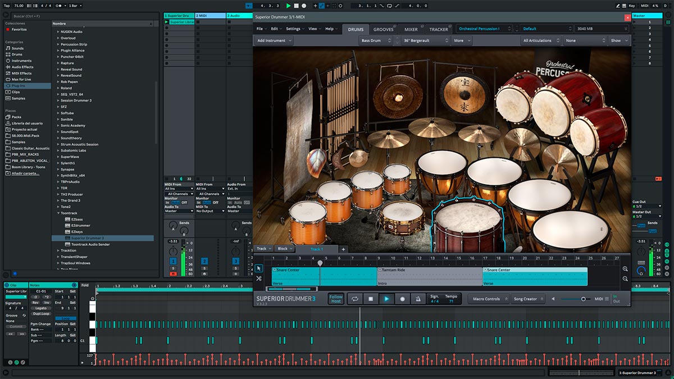Toggle Follow Host in Superior Drummer
The width and height of the screenshot is (674, 379).
coord(336,299)
